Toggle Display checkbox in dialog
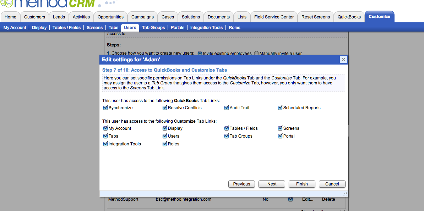Screen dimensions: 424x211 click(165, 128)
